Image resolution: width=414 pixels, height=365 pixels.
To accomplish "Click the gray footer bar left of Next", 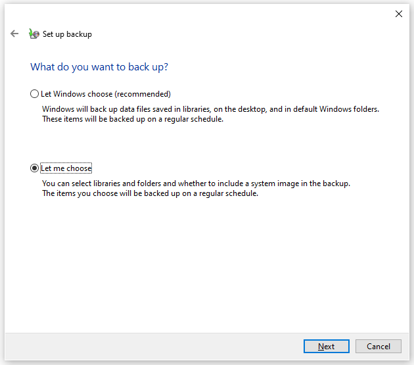I will click(153, 347).
